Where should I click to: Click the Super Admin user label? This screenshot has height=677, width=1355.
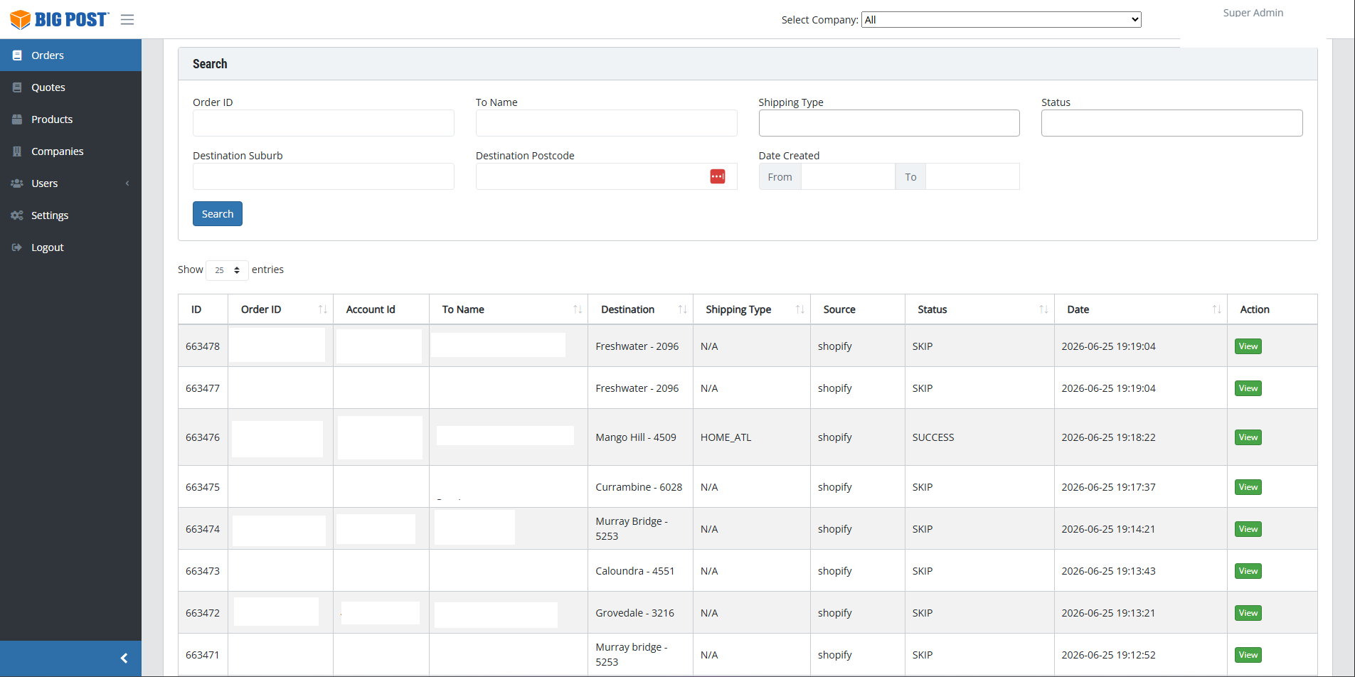click(x=1253, y=13)
